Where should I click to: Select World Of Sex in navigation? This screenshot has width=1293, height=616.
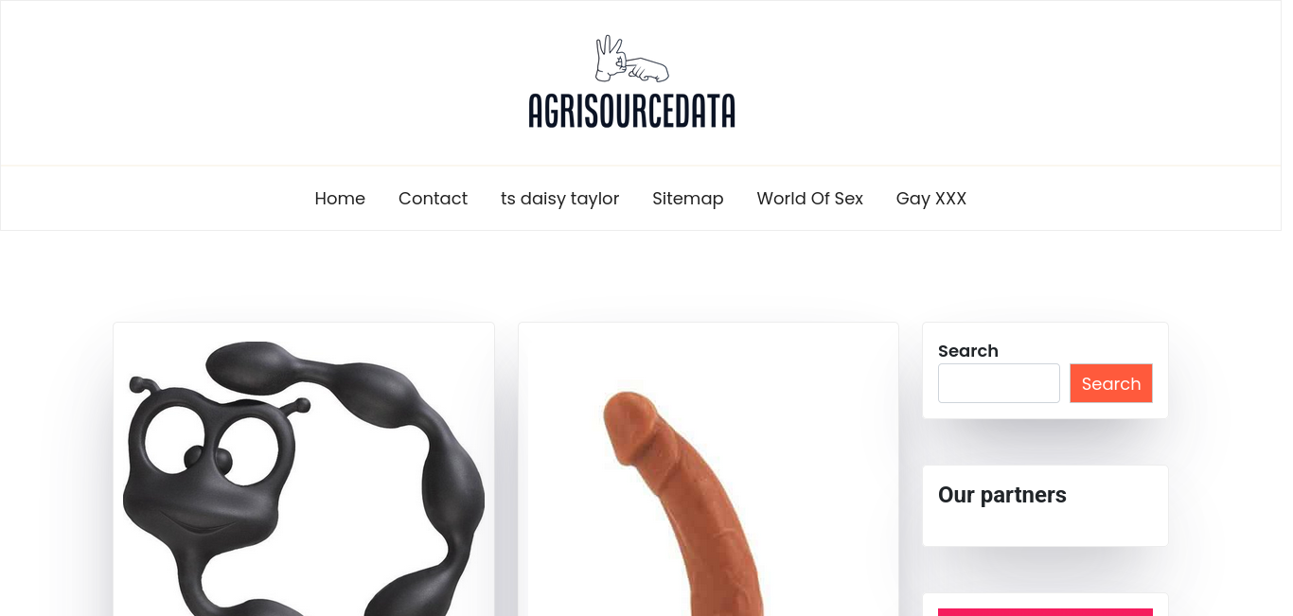point(809,199)
